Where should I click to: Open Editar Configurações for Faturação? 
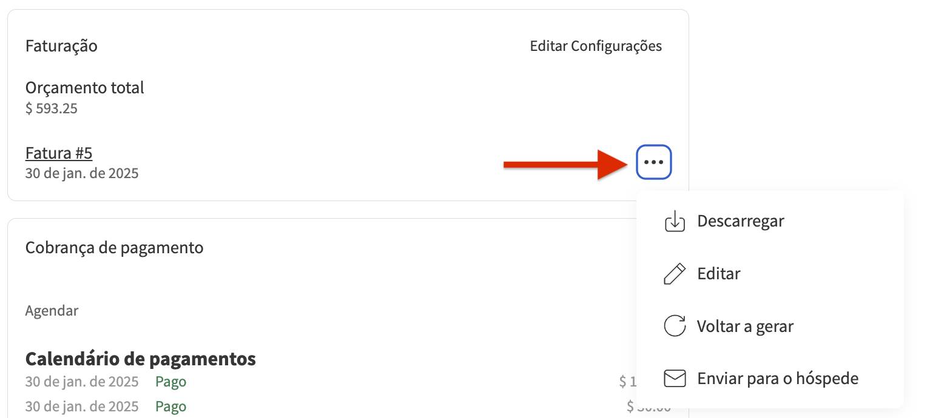tap(595, 45)
